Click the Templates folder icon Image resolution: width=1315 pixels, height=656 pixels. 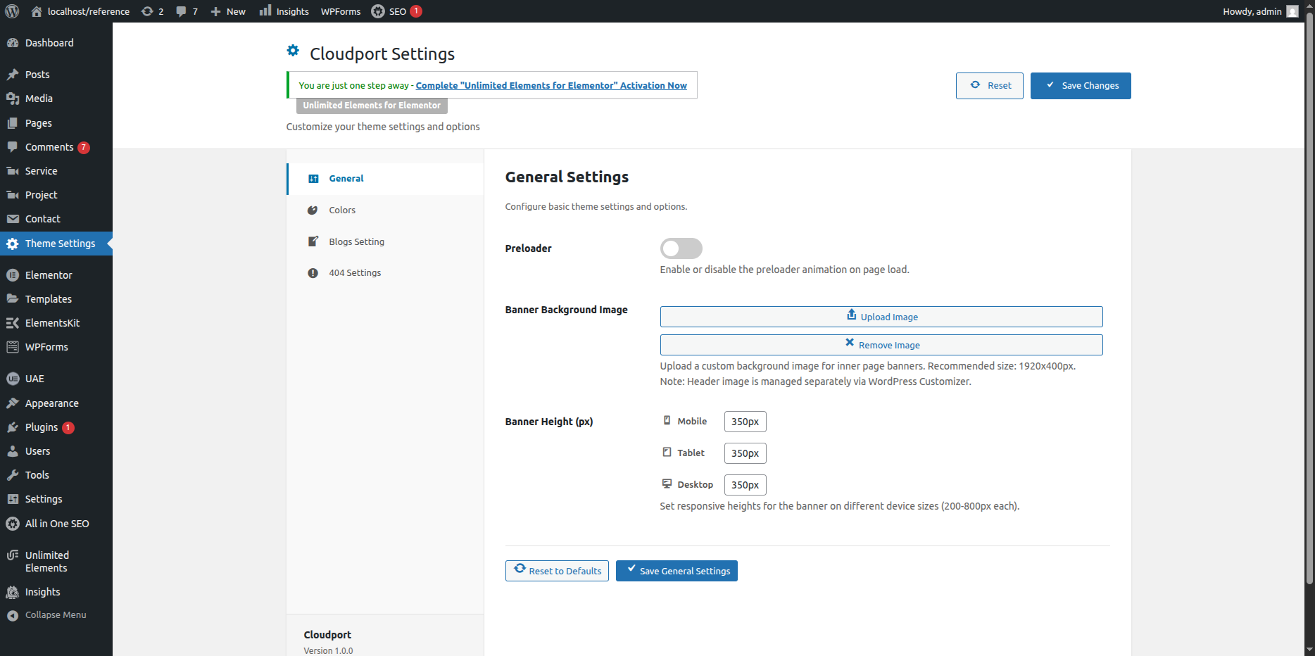(x=13, y=299)
